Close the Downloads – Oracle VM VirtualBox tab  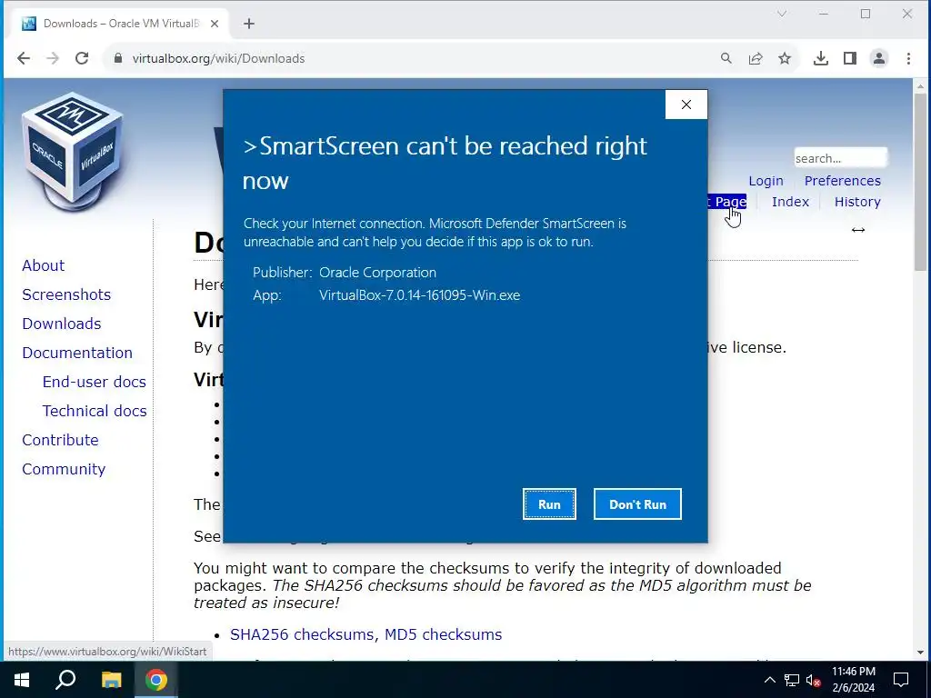(215, 24)
